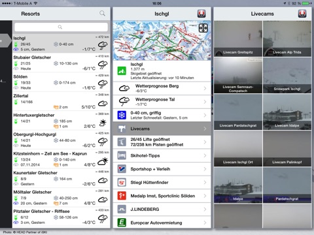Click the Stiegl Hüttenfinder icon

click(122, 183)
